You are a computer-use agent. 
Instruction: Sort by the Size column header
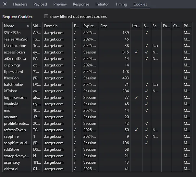(x=114, y=26)
